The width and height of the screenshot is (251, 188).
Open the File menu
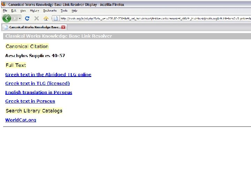click(5, 10)
